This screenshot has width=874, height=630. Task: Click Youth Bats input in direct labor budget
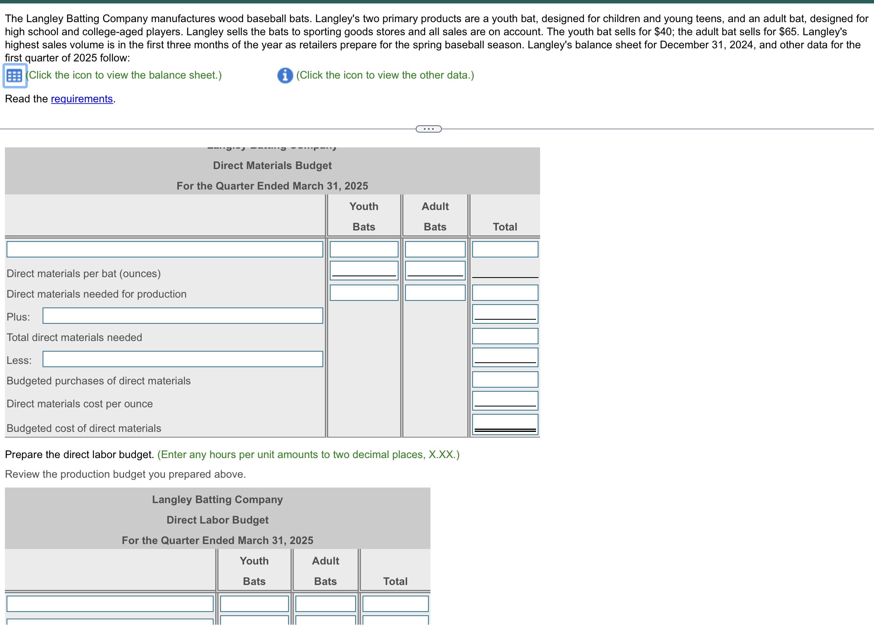coord(254,603)
